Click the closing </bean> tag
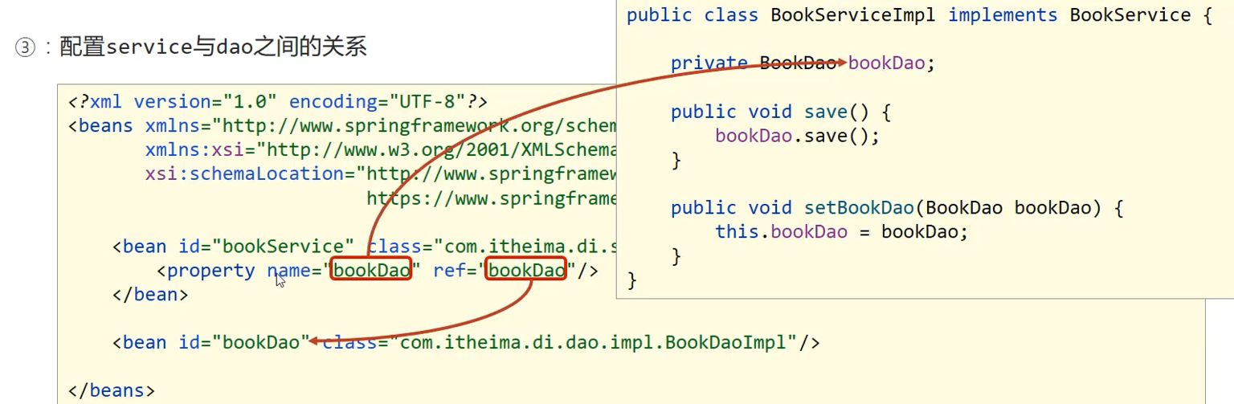 coord(150,295)
